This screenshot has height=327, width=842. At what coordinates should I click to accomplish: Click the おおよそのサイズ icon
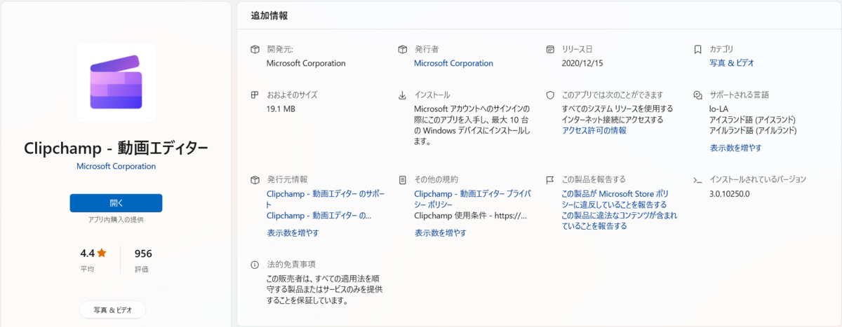pos(255,95)
